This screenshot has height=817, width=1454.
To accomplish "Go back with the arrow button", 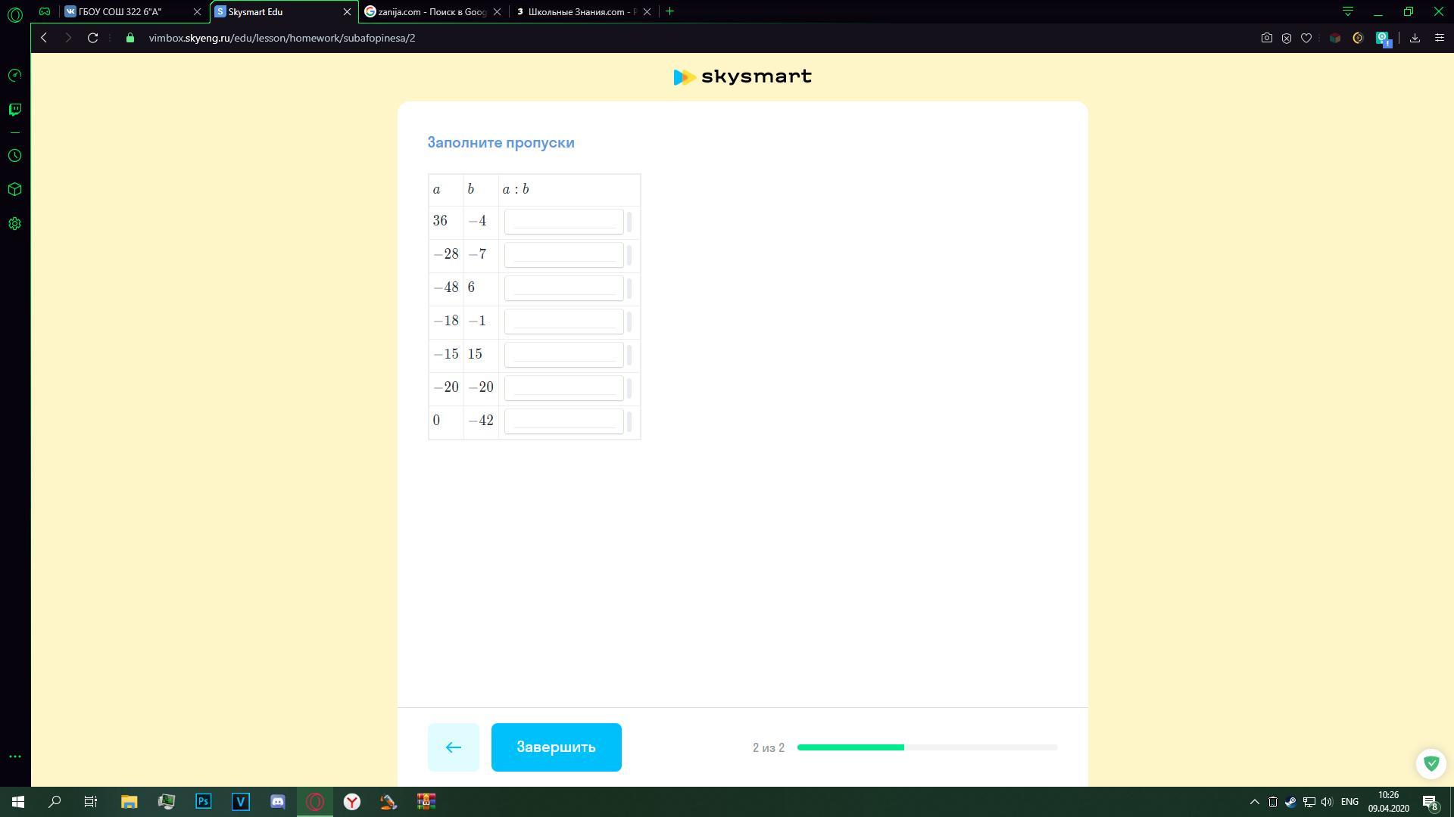I will [x=453, y=747].
